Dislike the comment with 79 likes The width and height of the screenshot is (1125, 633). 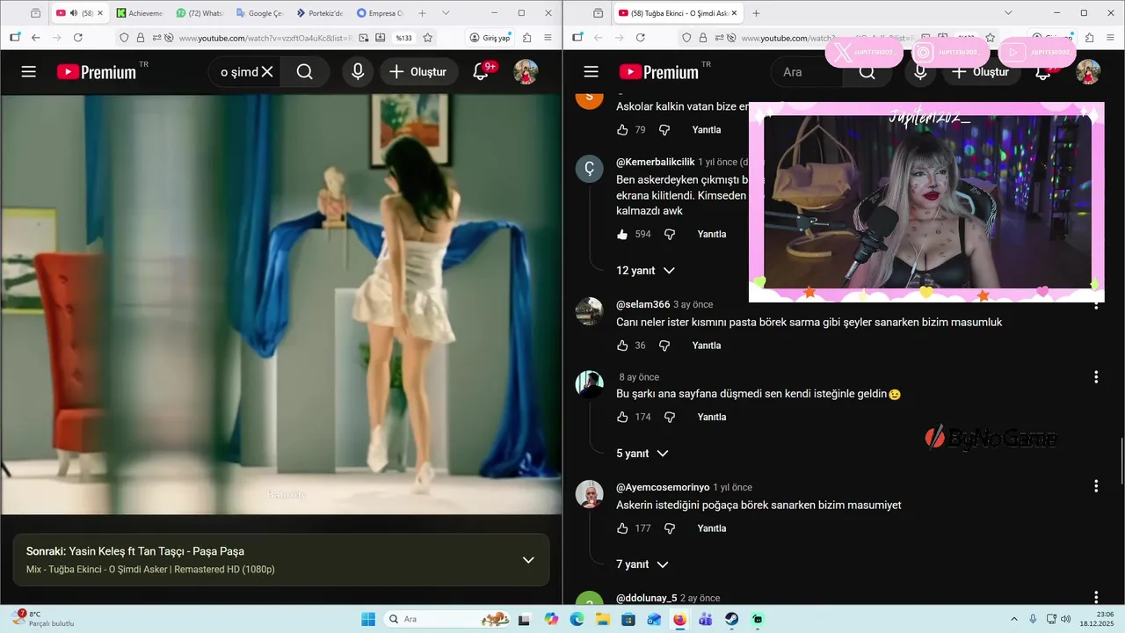click(x=664, y=129)
